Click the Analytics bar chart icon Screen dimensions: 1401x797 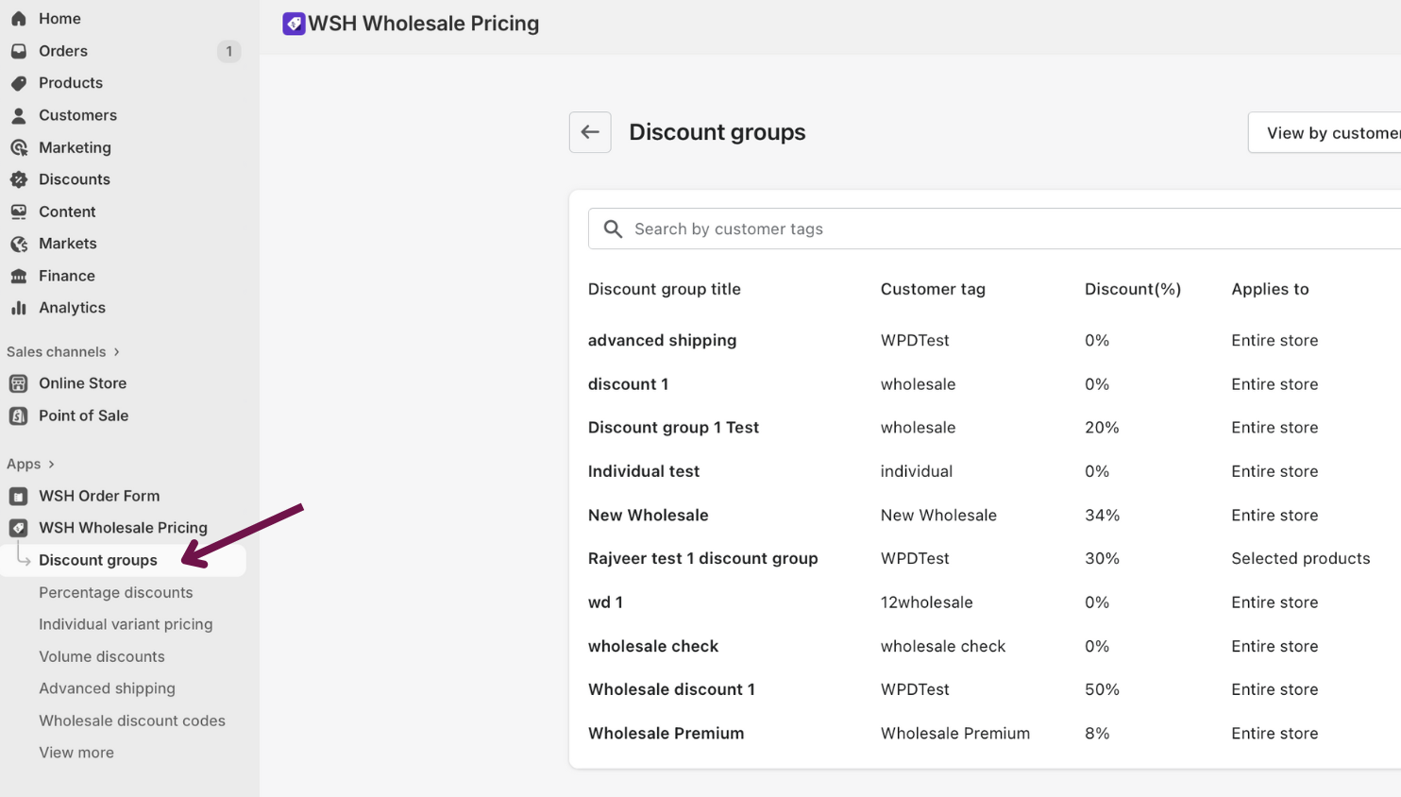[x=19, y=308]
